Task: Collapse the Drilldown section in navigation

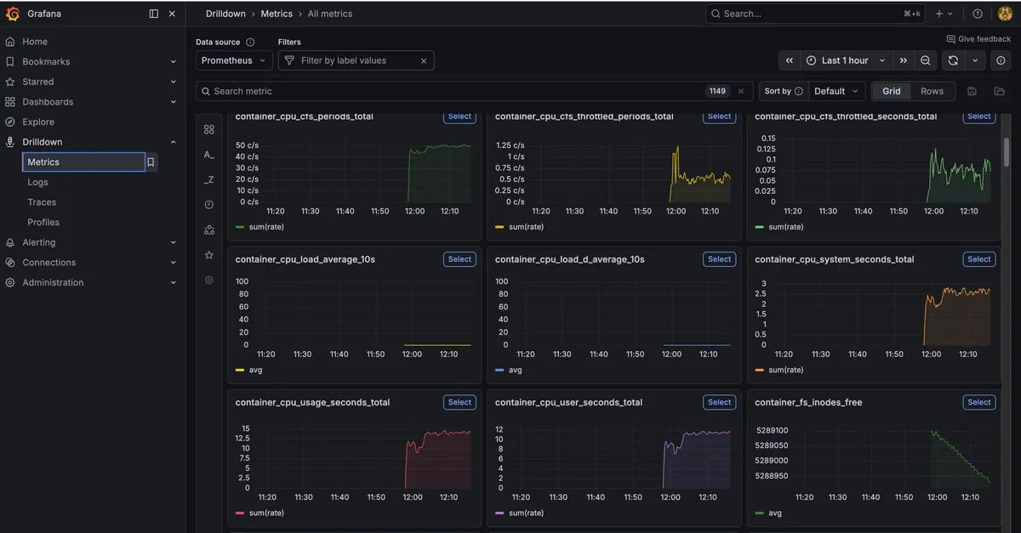Action: [x=173, y=141]
